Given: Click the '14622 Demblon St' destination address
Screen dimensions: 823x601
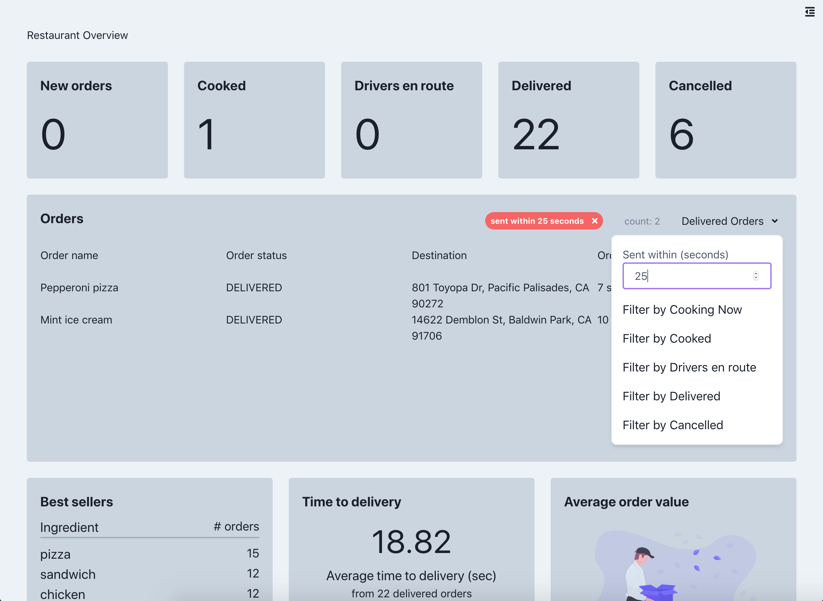Looking at the screenshot, I should 502,328.
